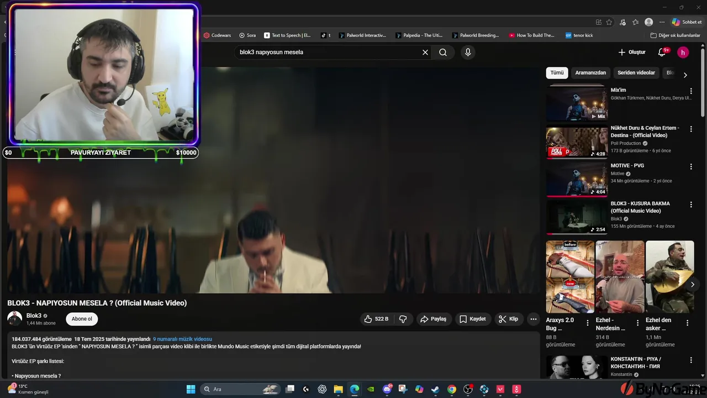707x398 pixels.
Task: Open the KONSTANTIN - PIYA video title
Action: click(636, 363)
